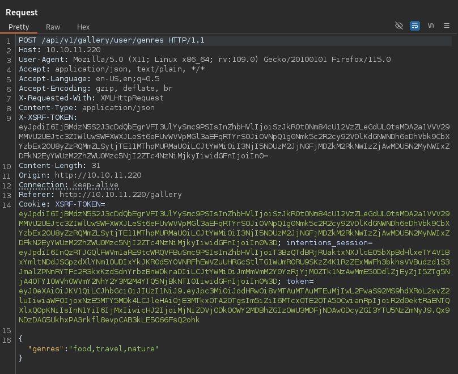458x374 pixels.
Task: Click the Content-Type application/json line
Action: 86,107
